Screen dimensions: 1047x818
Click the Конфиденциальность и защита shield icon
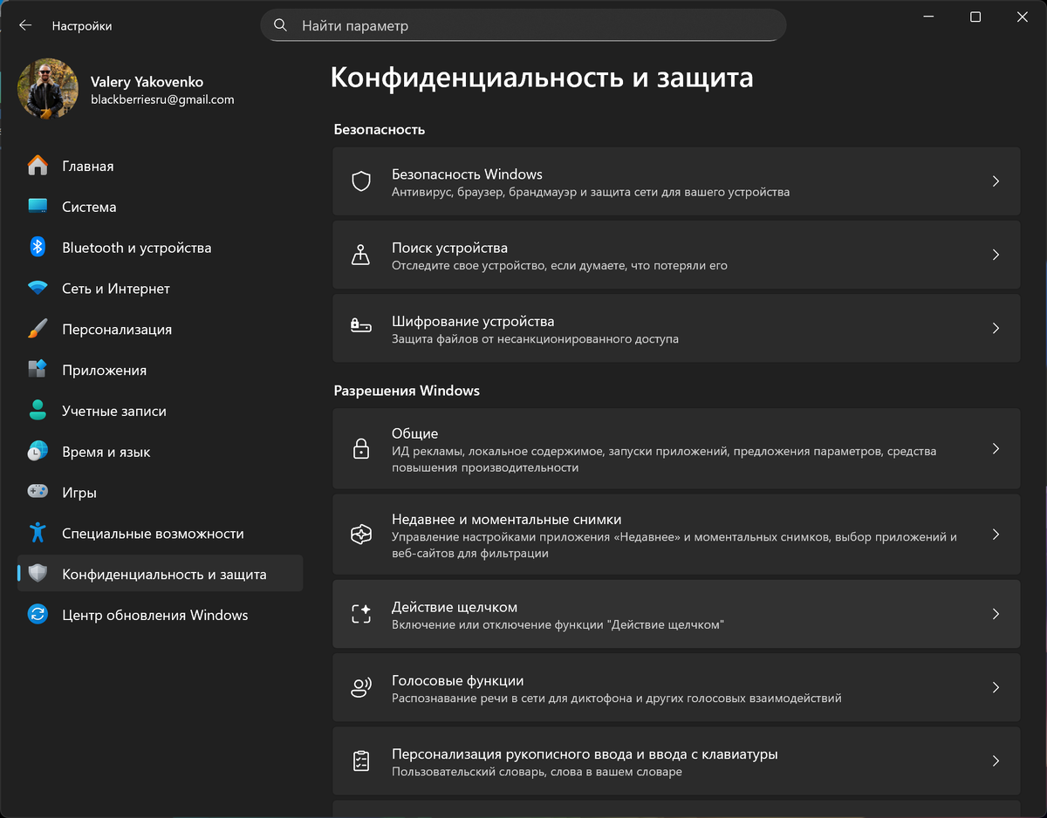click(38, 574)
